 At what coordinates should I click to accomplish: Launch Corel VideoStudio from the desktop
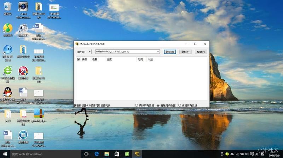click(x=23, y=7)
